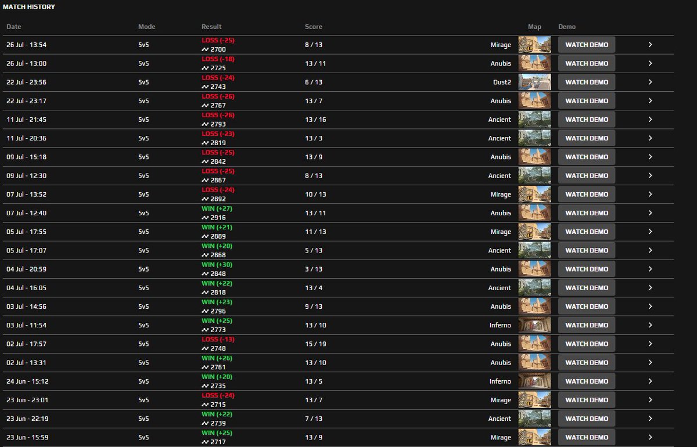
Task: Open chevron for 05 Jul 17:55 match
Action: [650, 232]
